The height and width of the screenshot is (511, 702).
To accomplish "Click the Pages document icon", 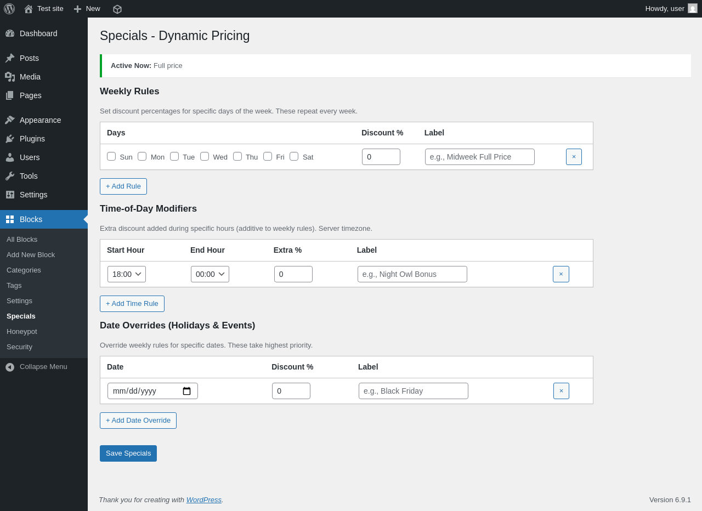I will (x=10, y=95).
